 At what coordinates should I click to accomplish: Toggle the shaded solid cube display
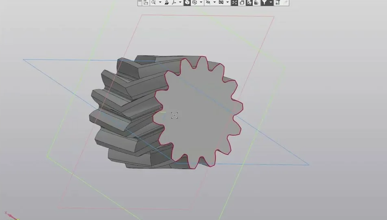click(187, 2)
